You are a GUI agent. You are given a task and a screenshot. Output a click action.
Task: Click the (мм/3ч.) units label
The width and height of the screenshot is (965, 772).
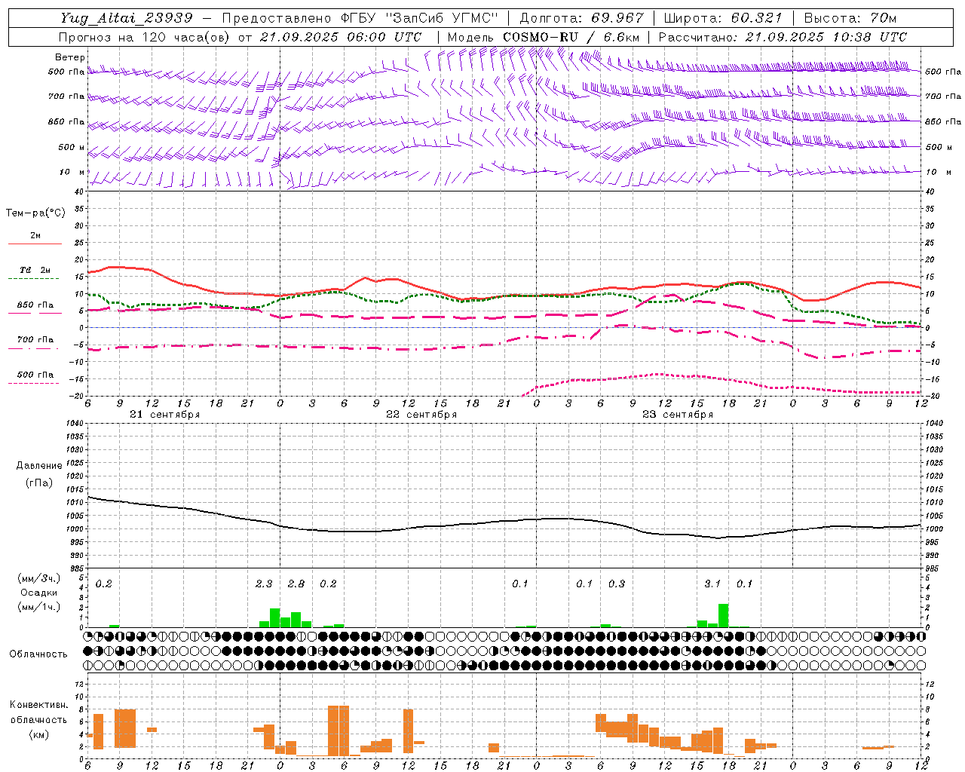tap(39, 578)
